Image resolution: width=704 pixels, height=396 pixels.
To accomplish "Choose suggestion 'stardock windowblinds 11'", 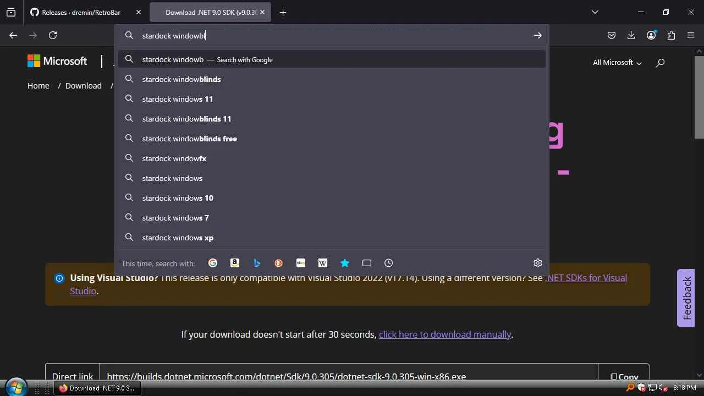I will point(332,119).
